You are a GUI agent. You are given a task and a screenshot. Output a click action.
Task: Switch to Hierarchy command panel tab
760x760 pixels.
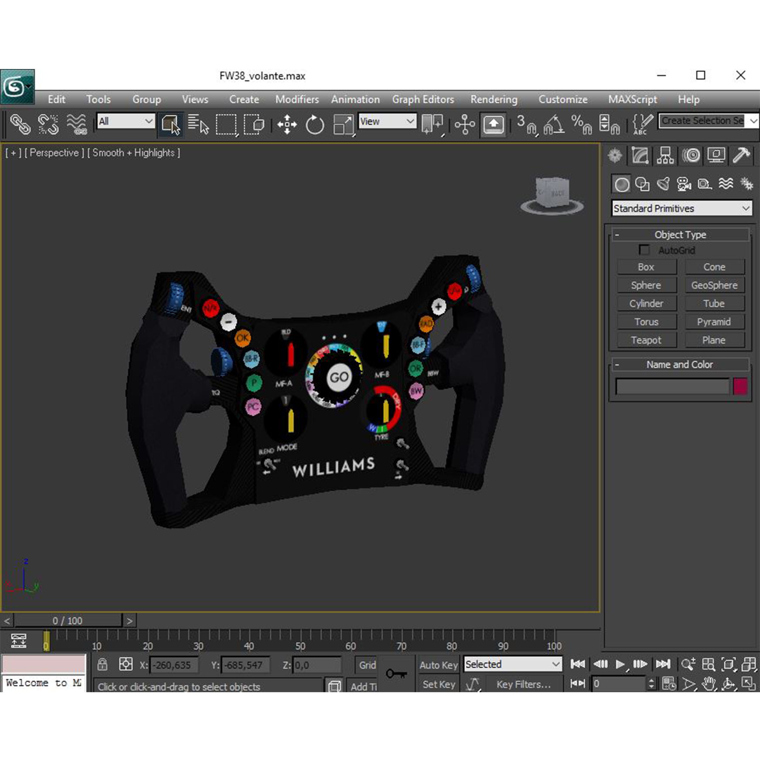(x=665, y=155)
